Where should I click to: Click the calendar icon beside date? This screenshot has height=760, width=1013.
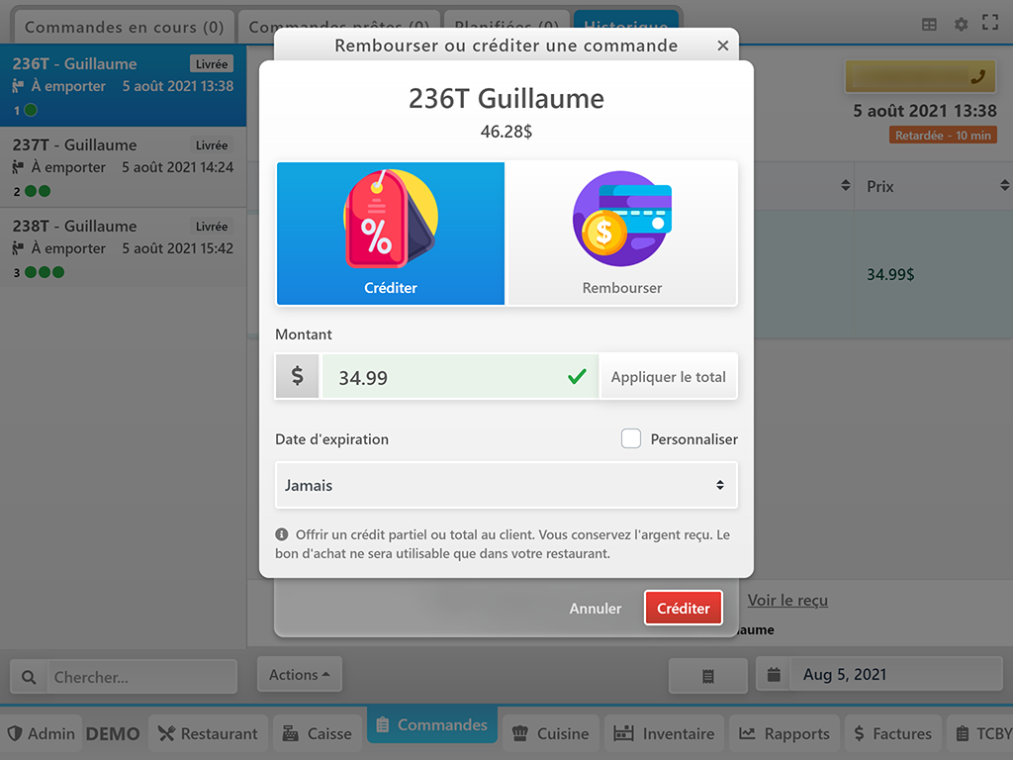[774, 675]
